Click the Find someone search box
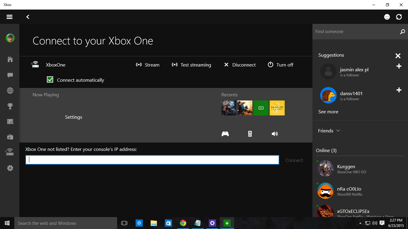The image size is (408, 229). 355,32
